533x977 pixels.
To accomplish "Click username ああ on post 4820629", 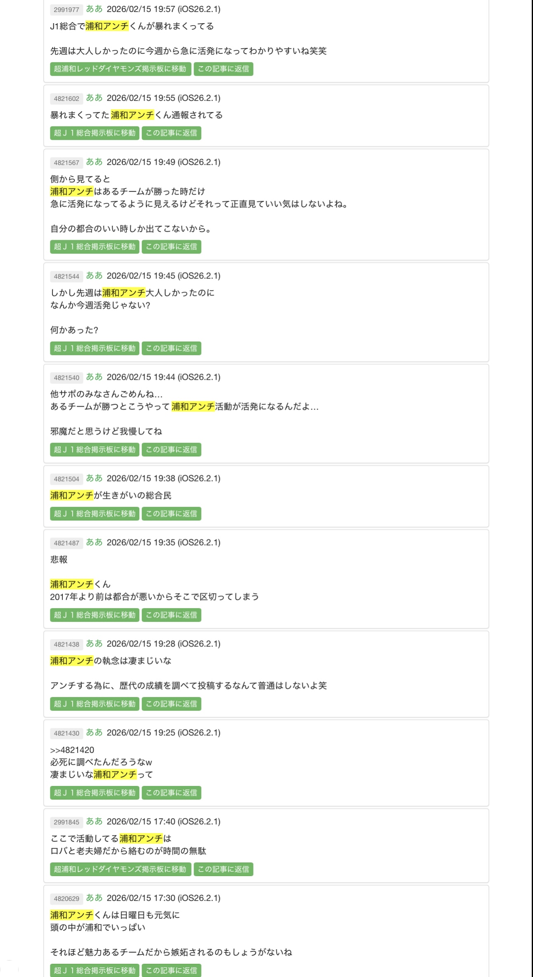I will (x=94, y=898).
